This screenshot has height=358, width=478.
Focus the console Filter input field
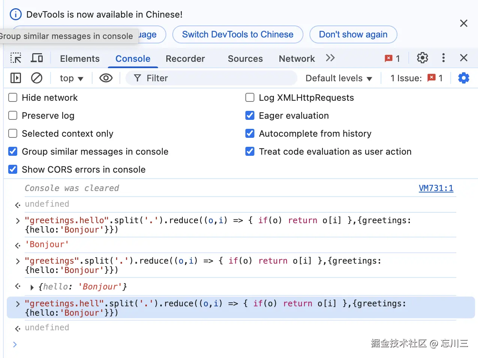[211, 78]
